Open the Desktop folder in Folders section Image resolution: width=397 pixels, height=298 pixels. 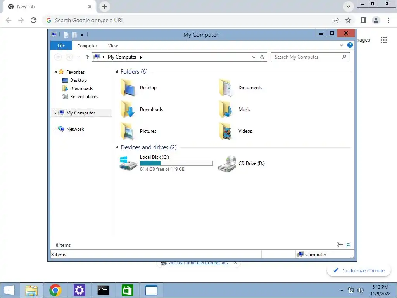[x=128, y=88]
